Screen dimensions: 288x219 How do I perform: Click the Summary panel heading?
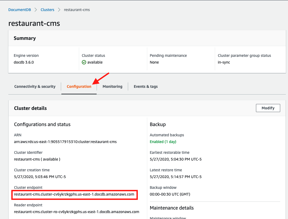point(25,38)
